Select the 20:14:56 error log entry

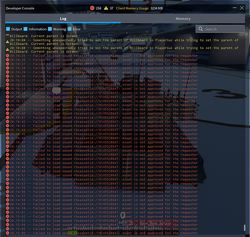coord(102,192)
